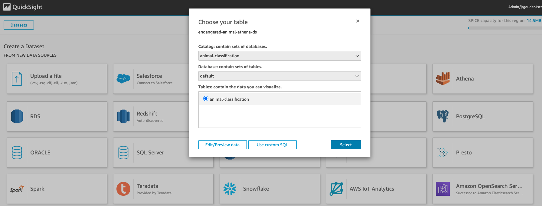The width and height of the screenshot is (542, 206).
Task: Click the PostgreSQL elephant icon
Action: 443,116
